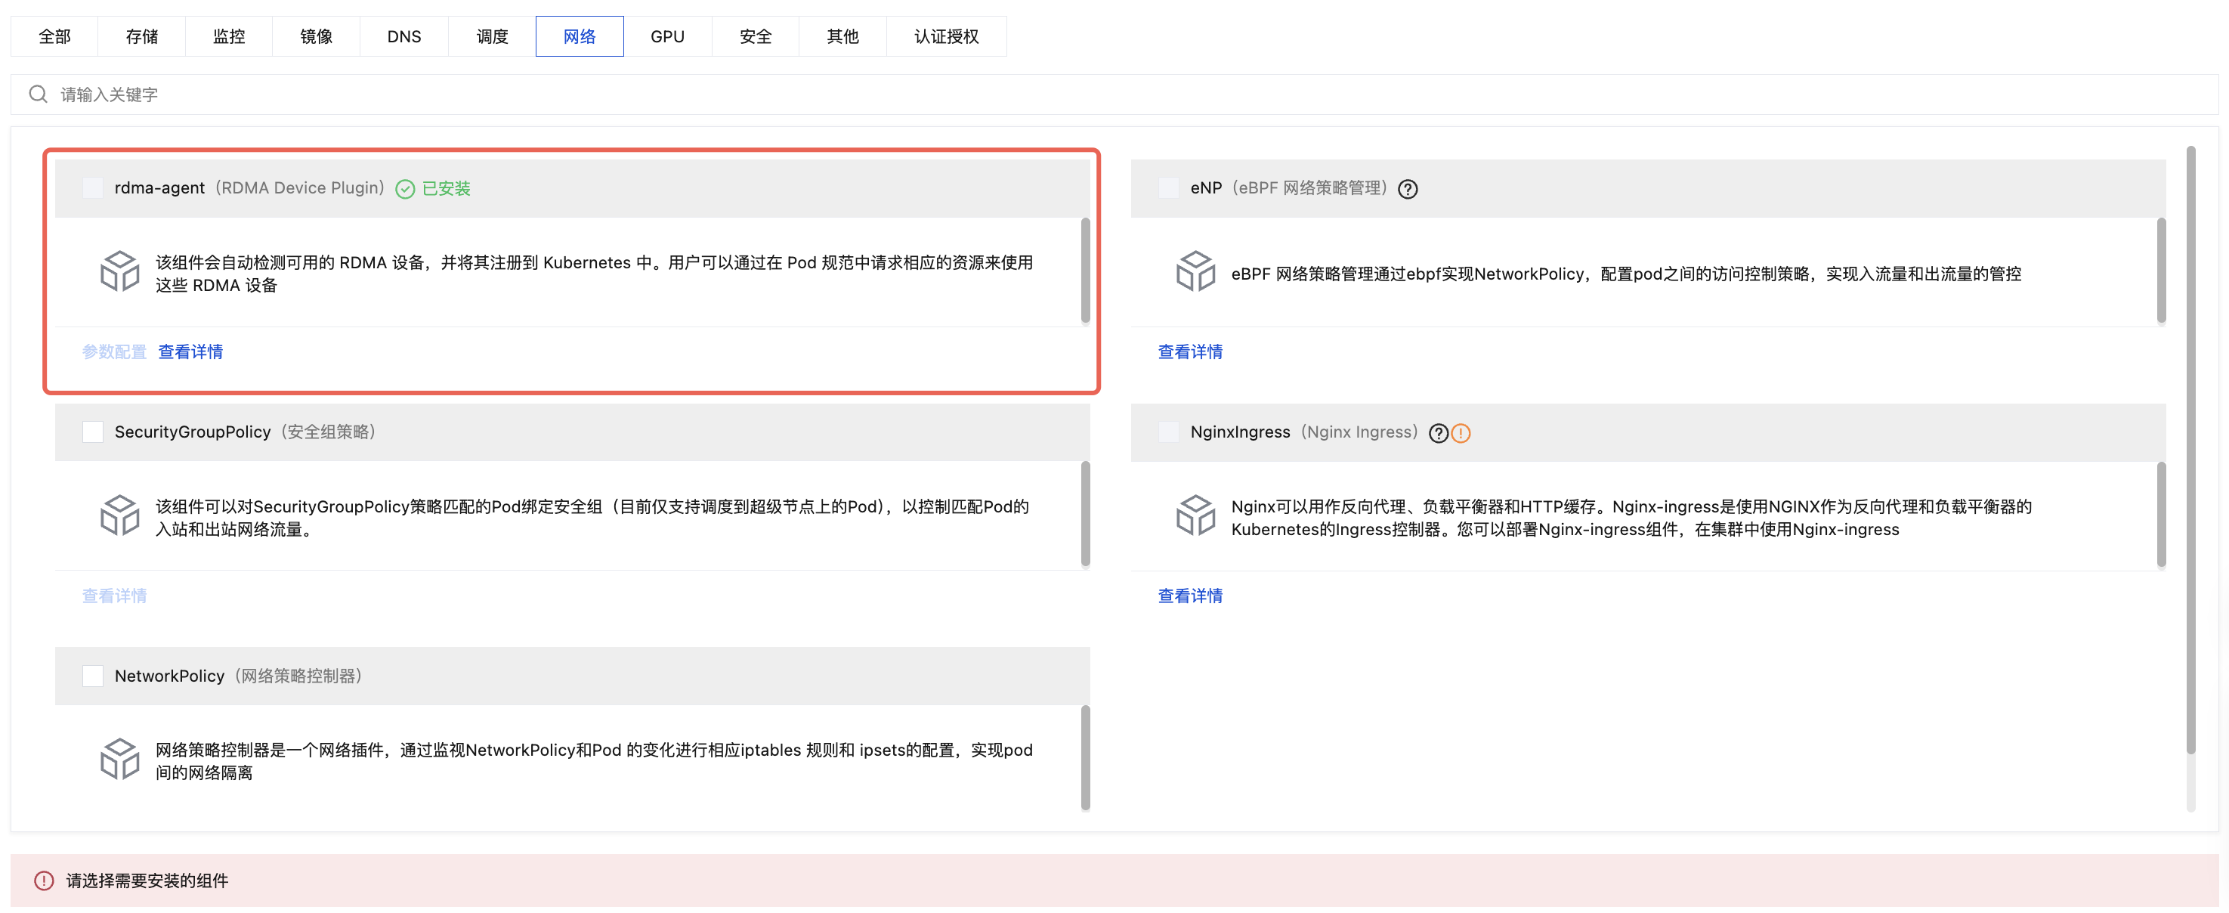Select the 认证授权 tab
This screenshot has width=2229, height=913.
[946, 36]
